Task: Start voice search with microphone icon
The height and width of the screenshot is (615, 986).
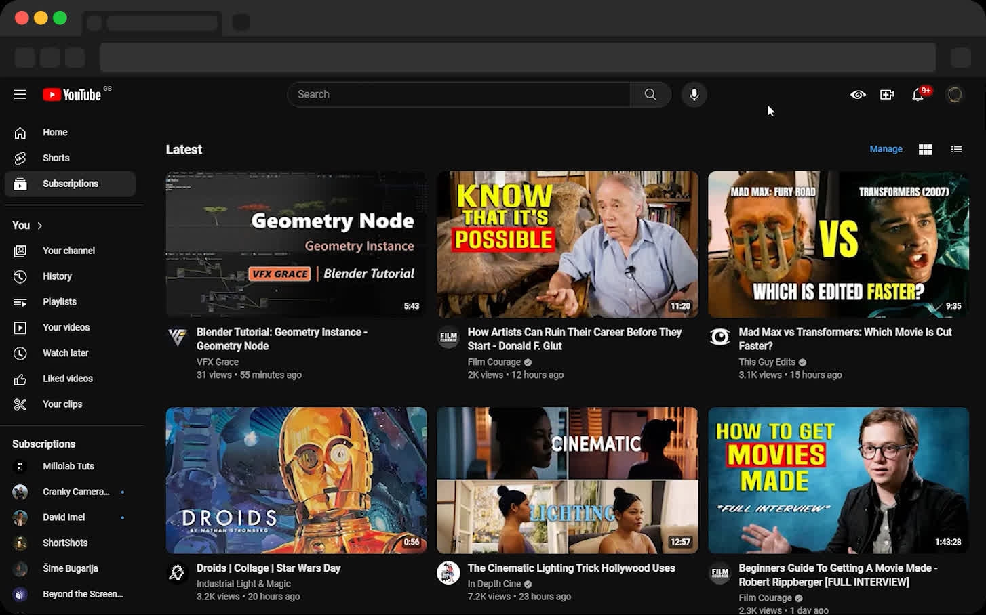Action: pyautogui.click(x=694, y=95)
